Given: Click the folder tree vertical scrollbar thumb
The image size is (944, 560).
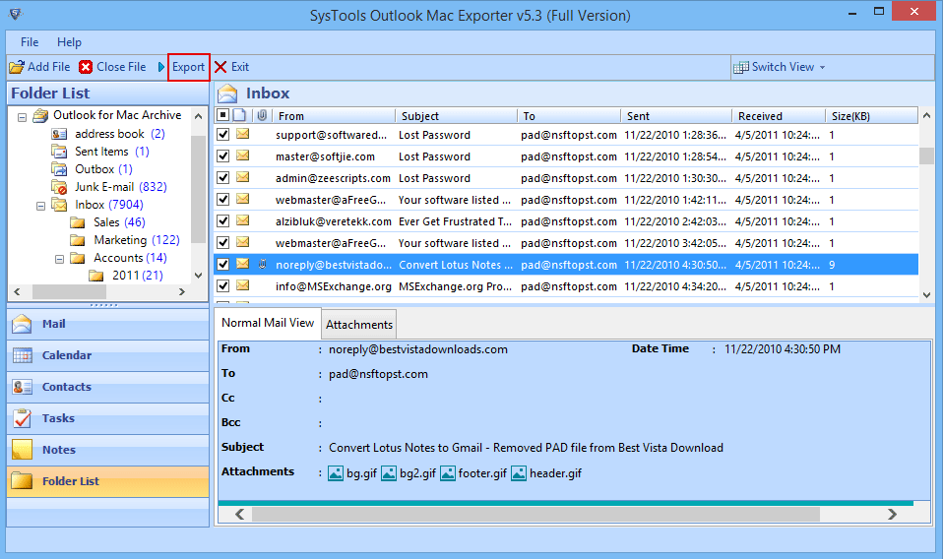Looking at the screenshot, I should pyautogui.click(x=198, y=190).
